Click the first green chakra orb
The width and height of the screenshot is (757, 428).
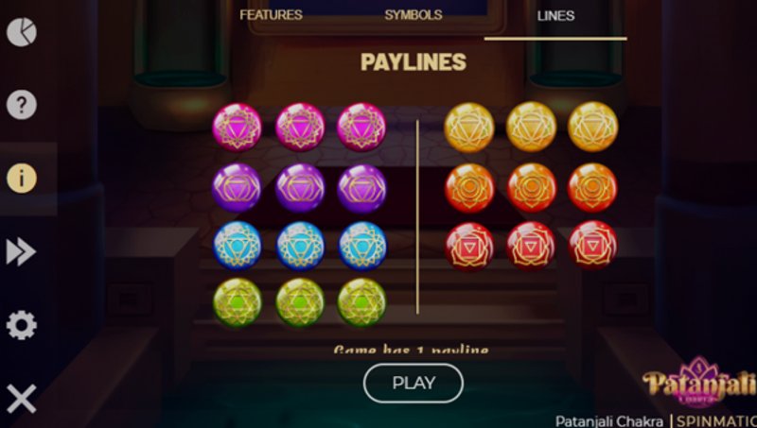[x=238, y=302]
